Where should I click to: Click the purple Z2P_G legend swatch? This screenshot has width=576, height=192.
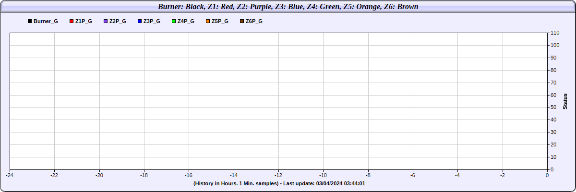pos(106,22)
